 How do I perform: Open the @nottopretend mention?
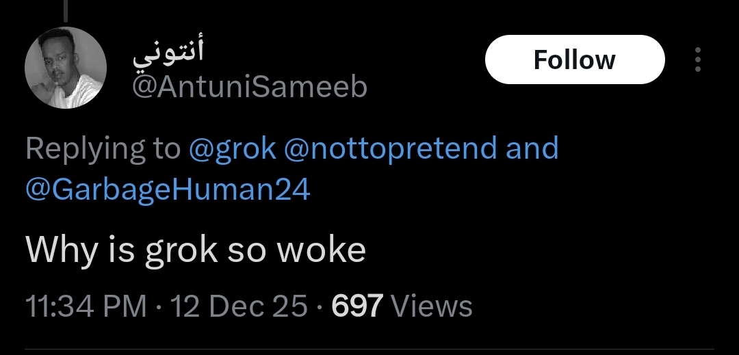coord(389,149)
